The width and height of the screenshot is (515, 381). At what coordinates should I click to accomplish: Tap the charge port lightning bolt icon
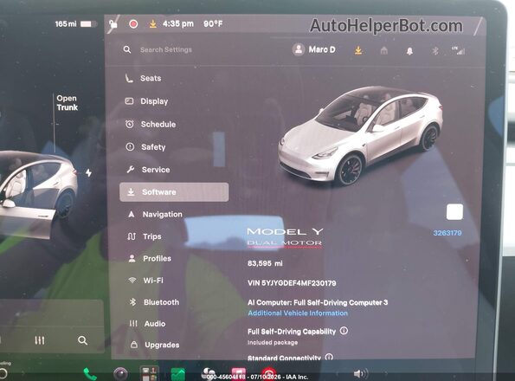tap(88, 172)
